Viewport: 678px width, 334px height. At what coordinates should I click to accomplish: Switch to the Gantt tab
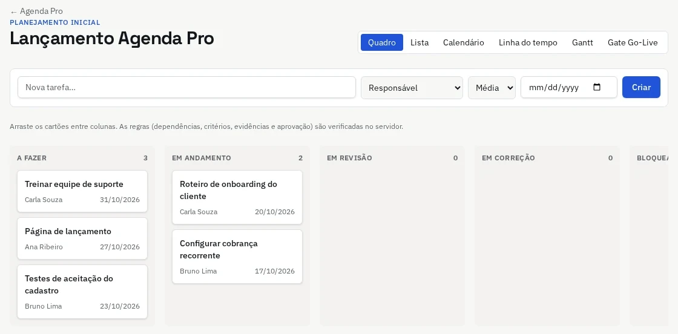click(x=582, y=42)
